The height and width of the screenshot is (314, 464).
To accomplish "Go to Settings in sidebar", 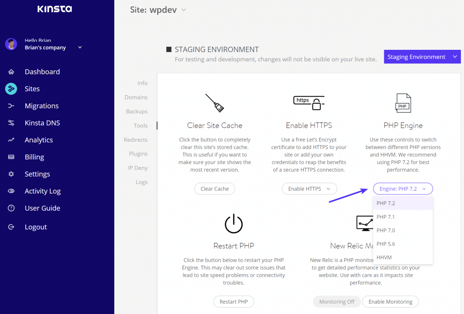I will coord(37,174).
